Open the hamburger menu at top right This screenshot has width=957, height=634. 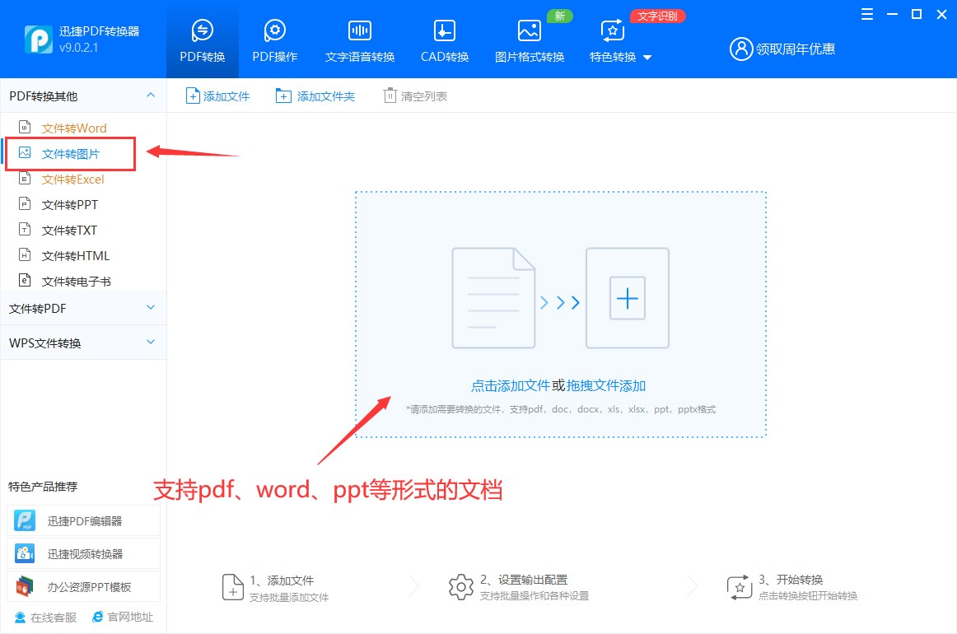coord(866,14)
